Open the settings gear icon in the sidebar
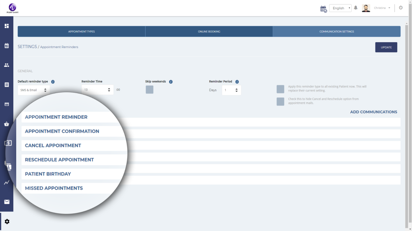 point(7,221)
